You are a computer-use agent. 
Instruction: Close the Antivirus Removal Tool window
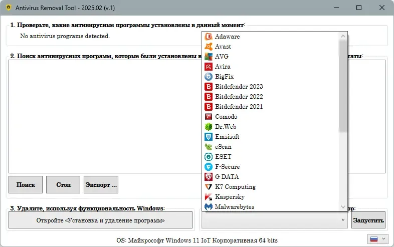pos(381,8)
